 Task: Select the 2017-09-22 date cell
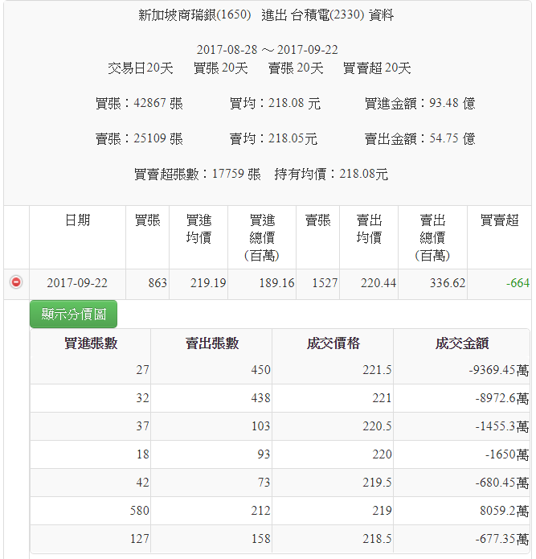pyautogui.click(x=77, y=283)
